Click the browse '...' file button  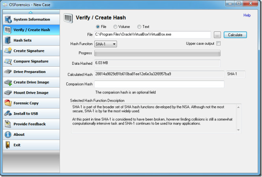[x=217, y=35]
